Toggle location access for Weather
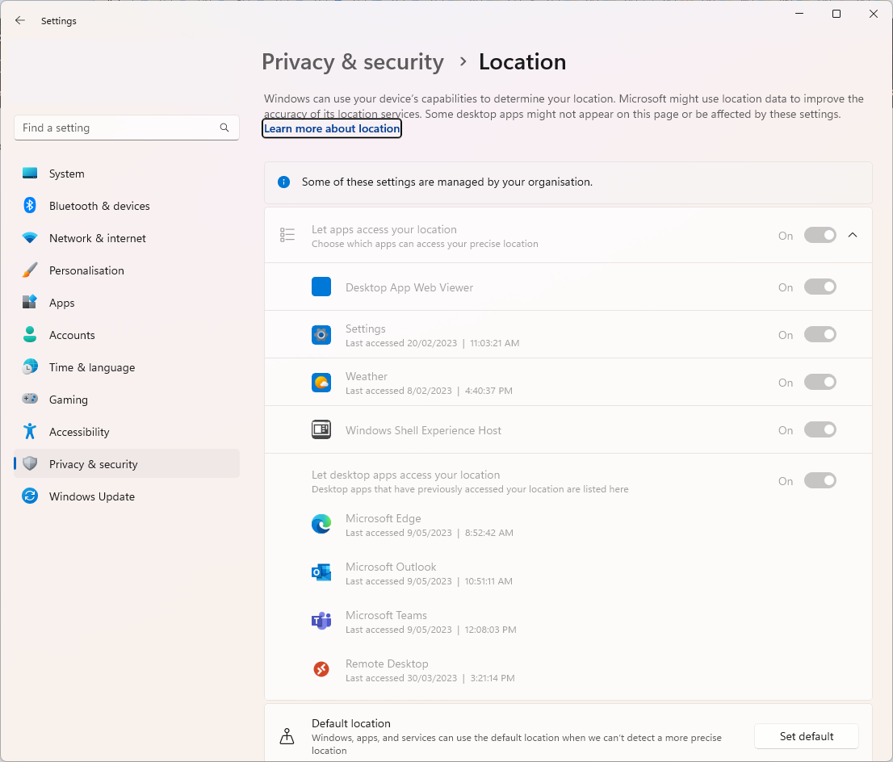 pos(820,382)
